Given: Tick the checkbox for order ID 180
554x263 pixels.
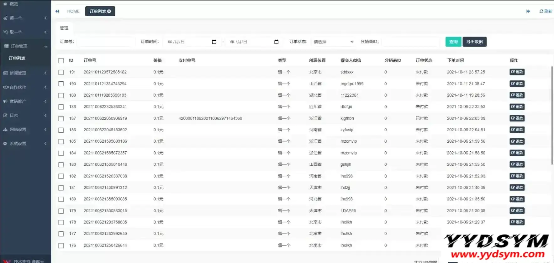Looking at the screenshot, I should pos(61,199).
